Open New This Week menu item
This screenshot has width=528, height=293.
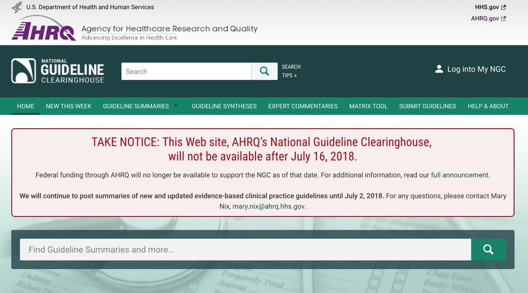pos(69,106)
